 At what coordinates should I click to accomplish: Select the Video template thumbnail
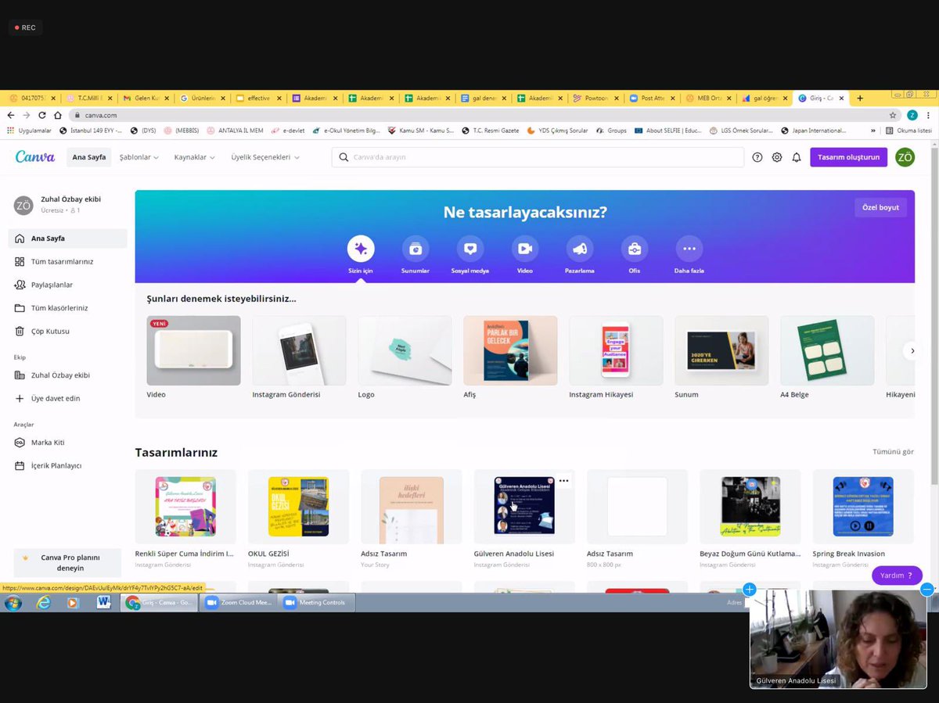pos(193,350)
